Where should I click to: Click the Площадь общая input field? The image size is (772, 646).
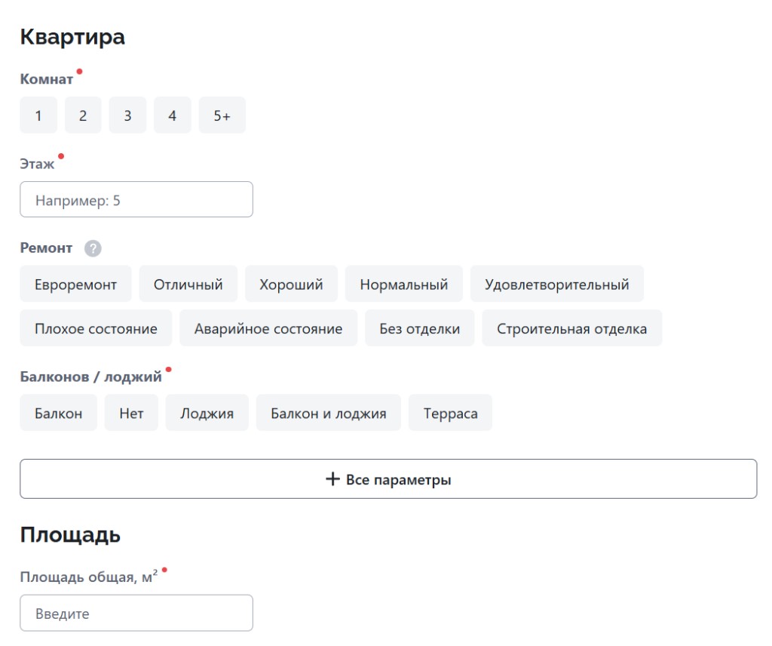point(136,613)
